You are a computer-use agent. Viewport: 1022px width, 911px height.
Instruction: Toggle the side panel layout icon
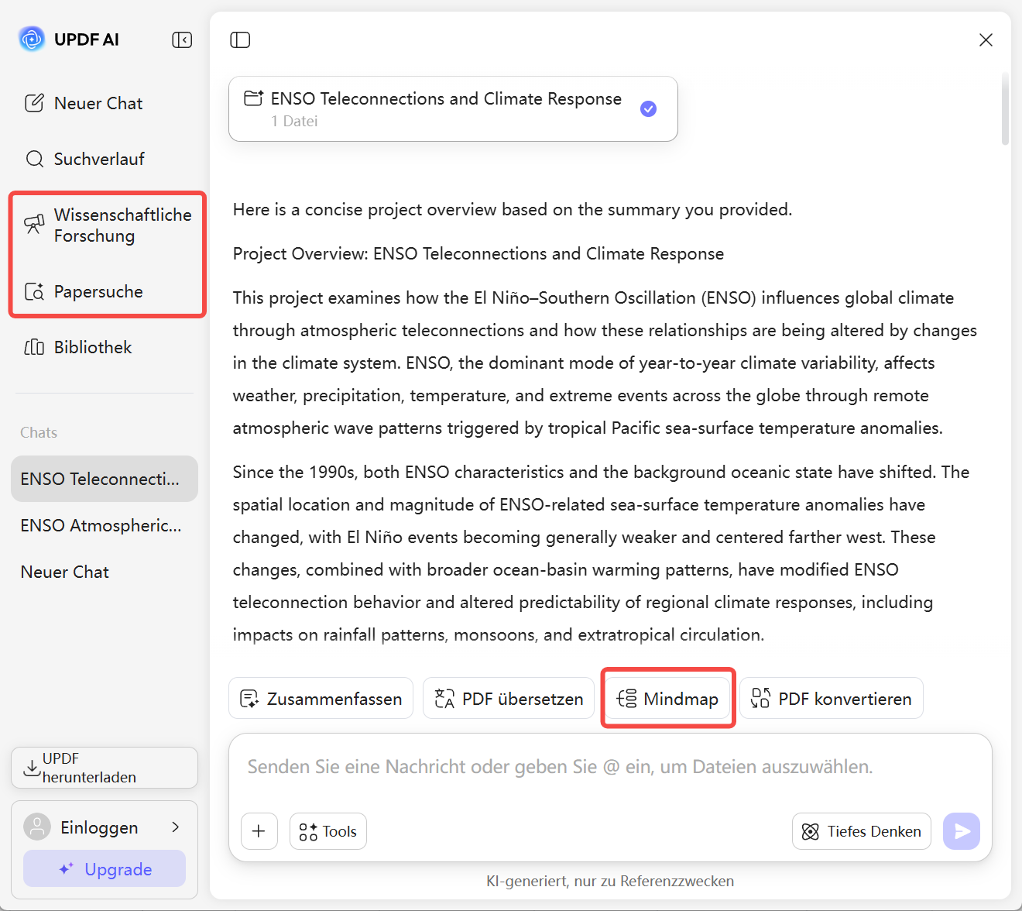coord(240,40)
